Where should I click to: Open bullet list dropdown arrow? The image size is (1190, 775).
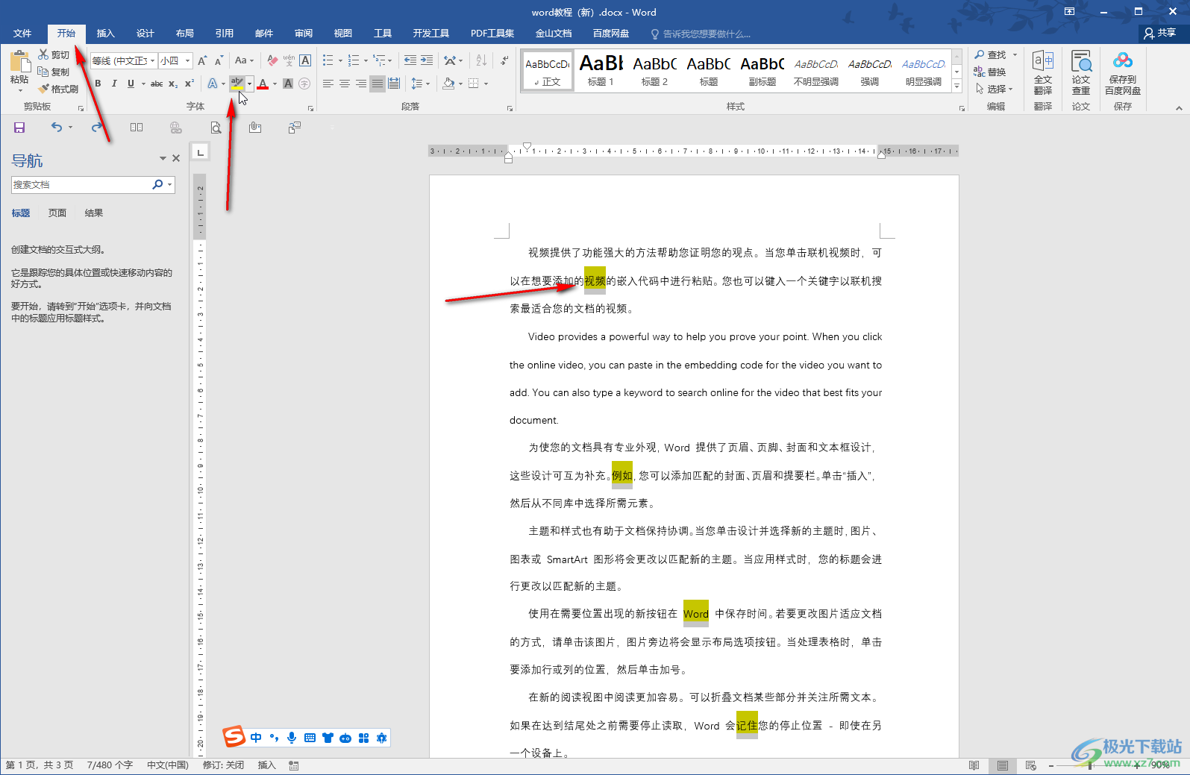(340, 60)
